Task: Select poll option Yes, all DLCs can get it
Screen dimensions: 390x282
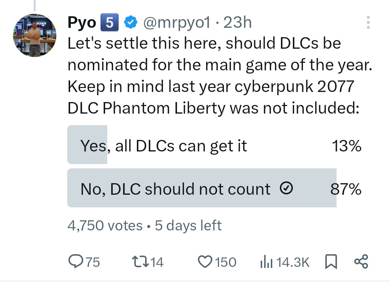Action: pyautogui.click(x=214, y=145)
